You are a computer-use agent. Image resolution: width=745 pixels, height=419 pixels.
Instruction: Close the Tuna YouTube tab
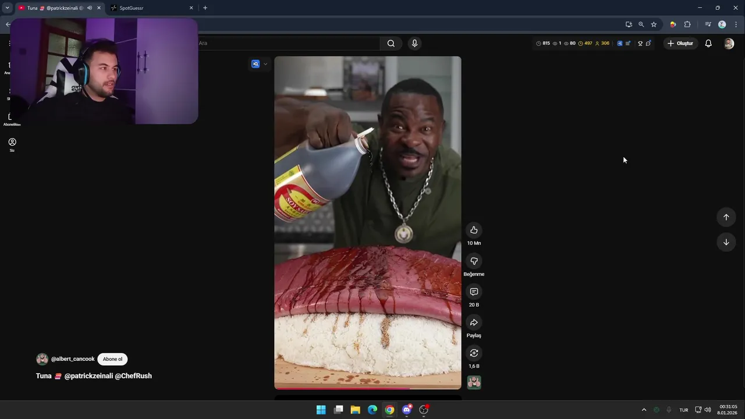point(99,8)
